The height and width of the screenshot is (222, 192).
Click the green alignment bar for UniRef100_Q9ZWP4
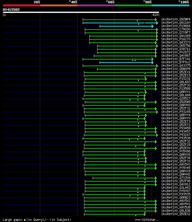coord(120,19)
